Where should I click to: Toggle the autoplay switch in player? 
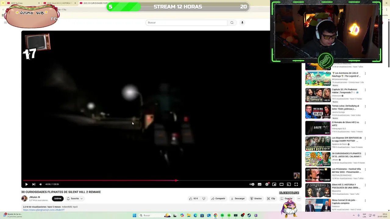pyautogui.click(x=252, y=184)
